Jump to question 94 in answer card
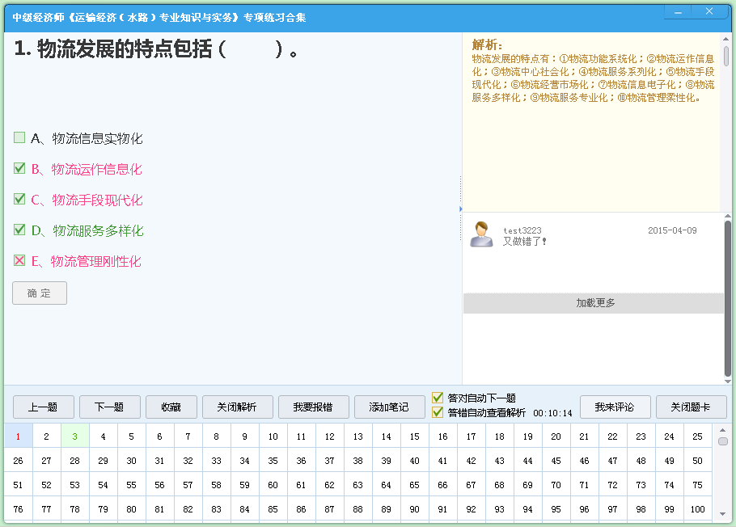The height and width of the screenshot is (527, 736). (528, 509)
